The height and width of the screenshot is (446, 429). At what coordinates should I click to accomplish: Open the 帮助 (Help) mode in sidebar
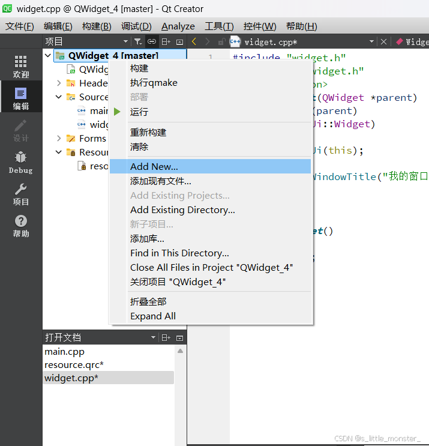(21, 226)
